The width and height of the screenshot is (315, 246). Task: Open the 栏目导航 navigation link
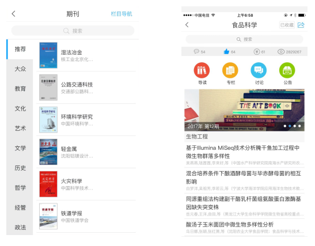tap(122, 14)
